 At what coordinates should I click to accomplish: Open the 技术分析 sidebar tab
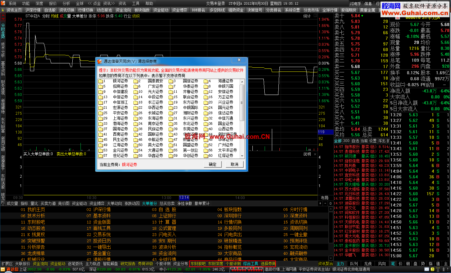3,50
